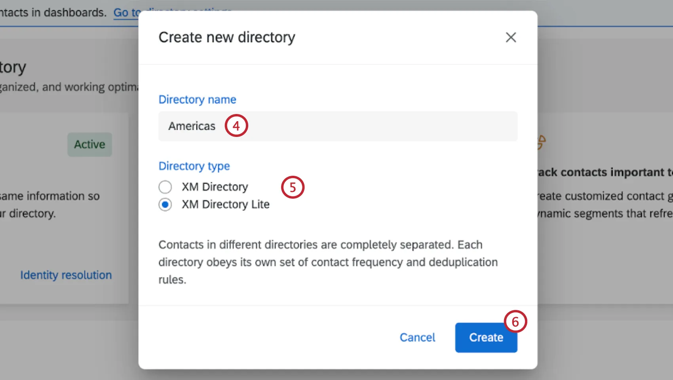Image resolution: width=673 pixels, height=380 pixels.
Task: Click Create to save the new directory
Action: coord(486,337)
